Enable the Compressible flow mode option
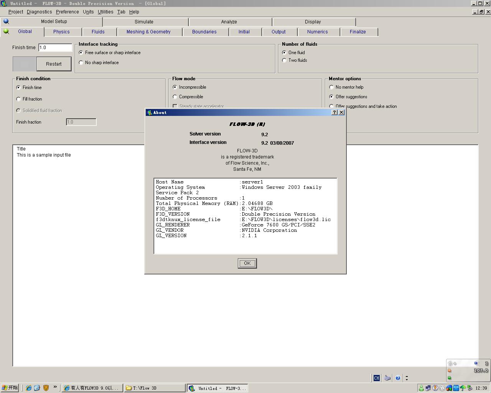Screen dimensions: 491x393 [175, 96]
